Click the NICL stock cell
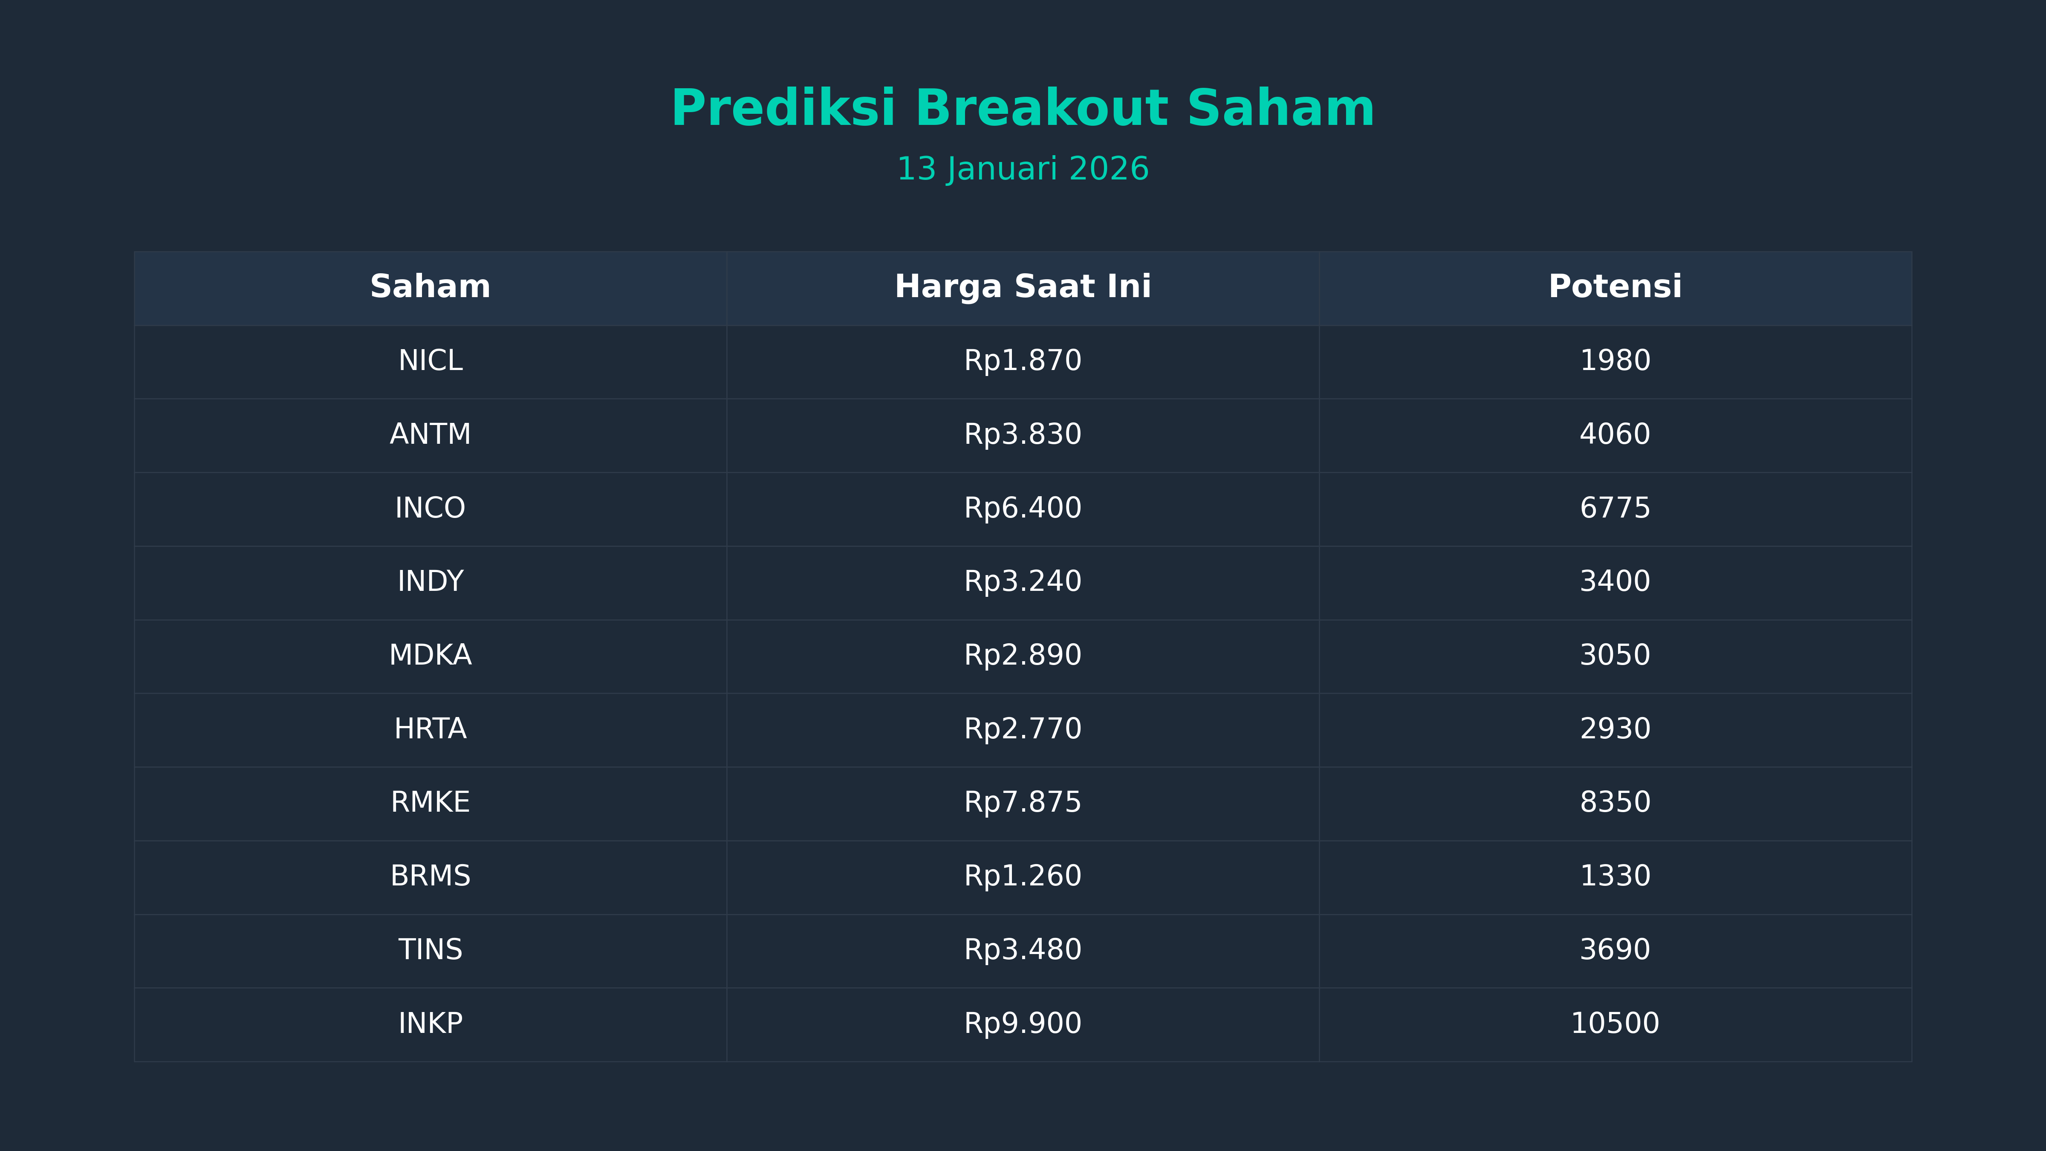The image size is (2046, 1151). tap(430, 361)
